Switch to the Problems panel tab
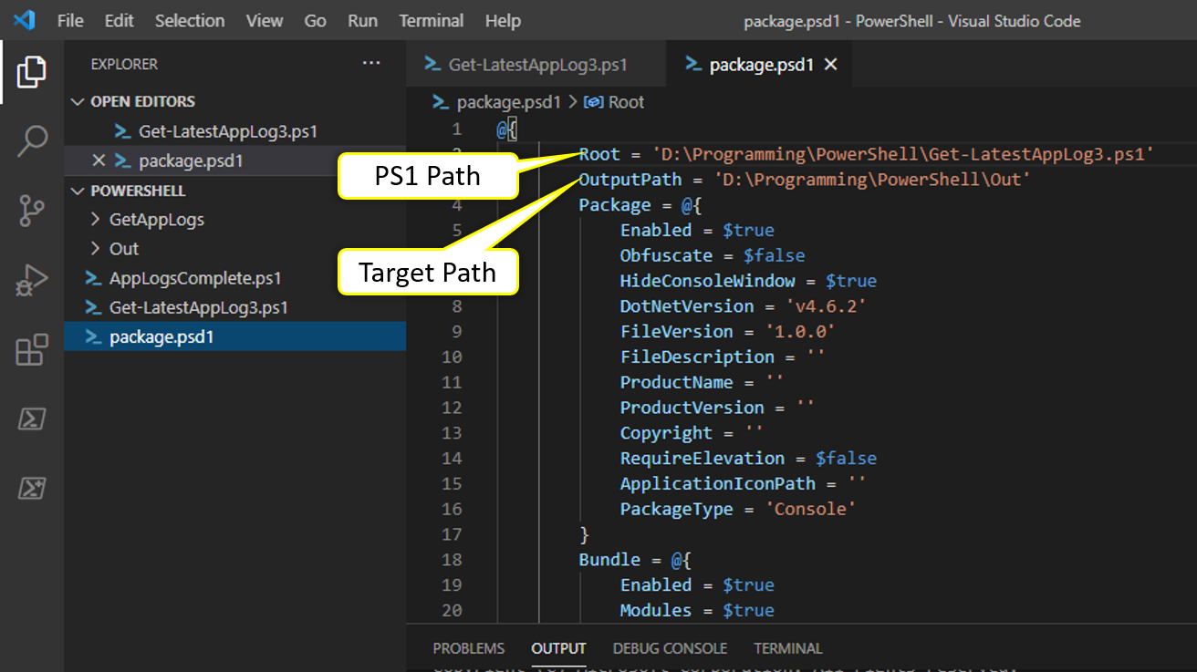This screenshot has height=672, width=1197. [x=468, y=648]
